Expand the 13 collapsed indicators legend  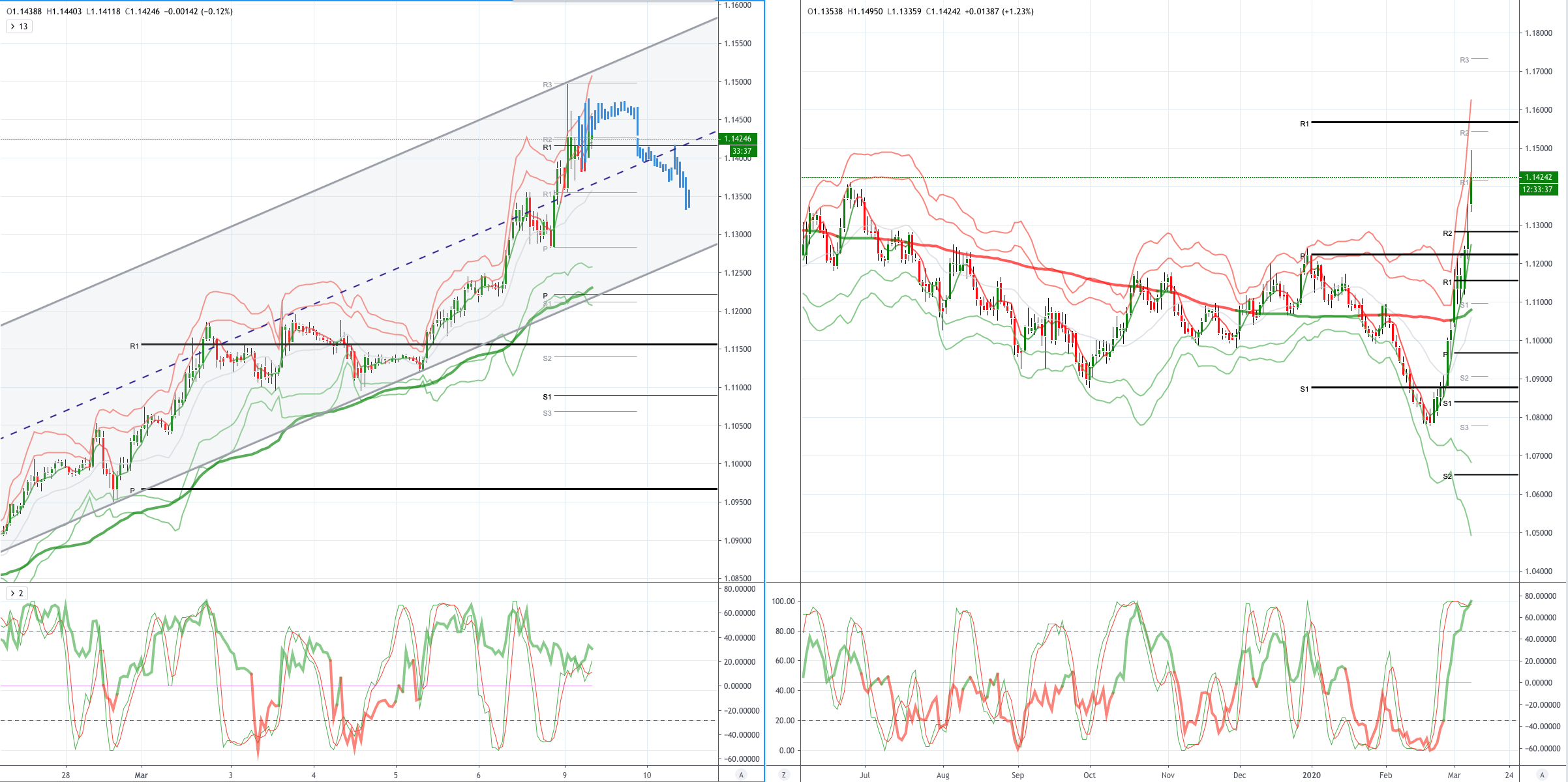[18, 27]
